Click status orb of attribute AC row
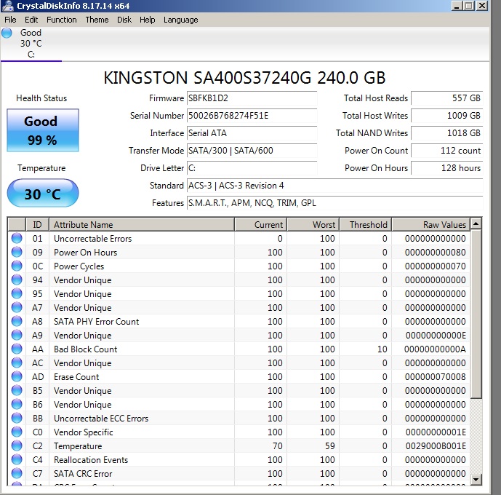Screen dimensions: 501x495 pos(17,363)
